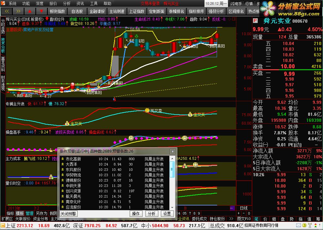This screenshot has height=230, width=323.
Task: Click the 操作 button in the alert popup
Action: coord(136,214)
